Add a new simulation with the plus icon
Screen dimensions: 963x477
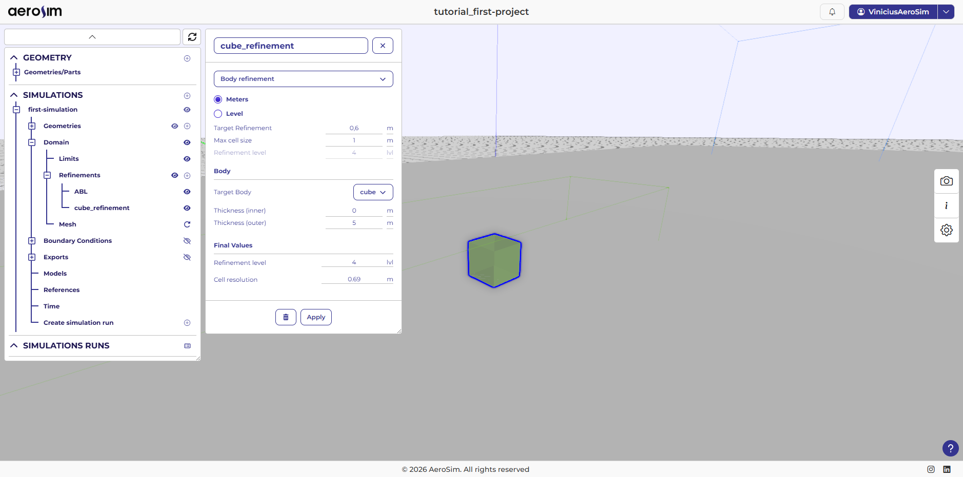(187, 95)
